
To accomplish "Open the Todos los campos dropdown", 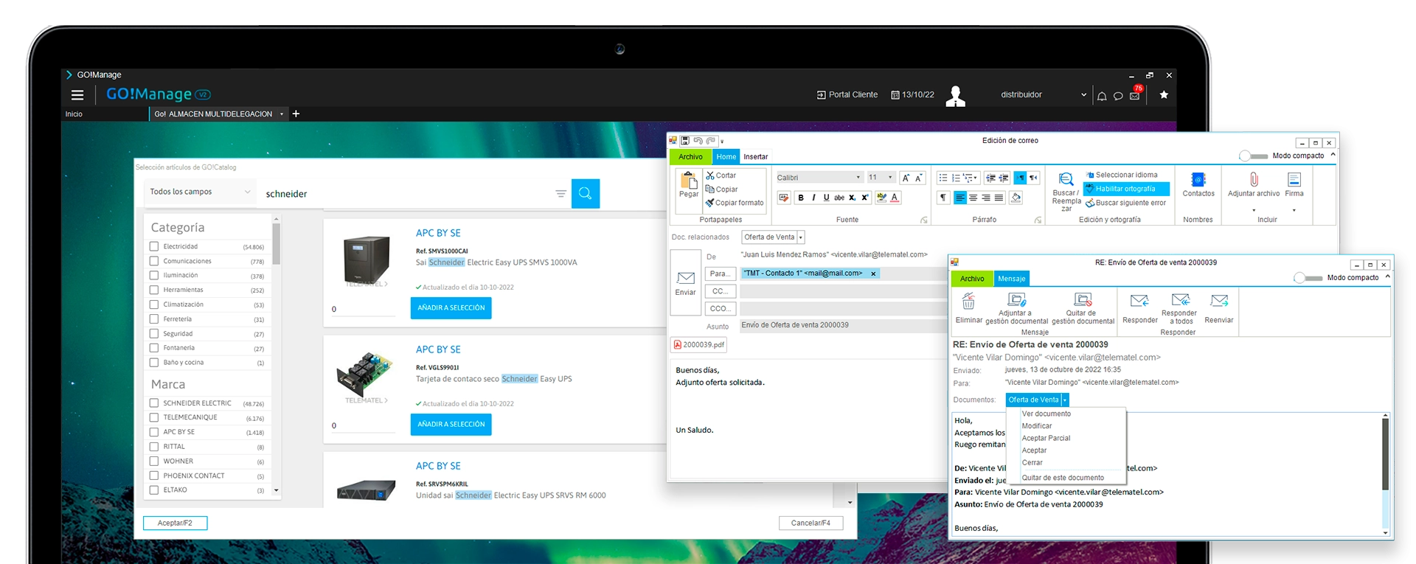I will click(x=200, y=192).
